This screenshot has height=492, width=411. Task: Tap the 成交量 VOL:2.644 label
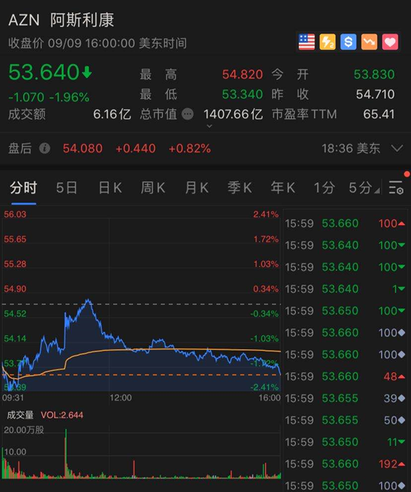45,415
